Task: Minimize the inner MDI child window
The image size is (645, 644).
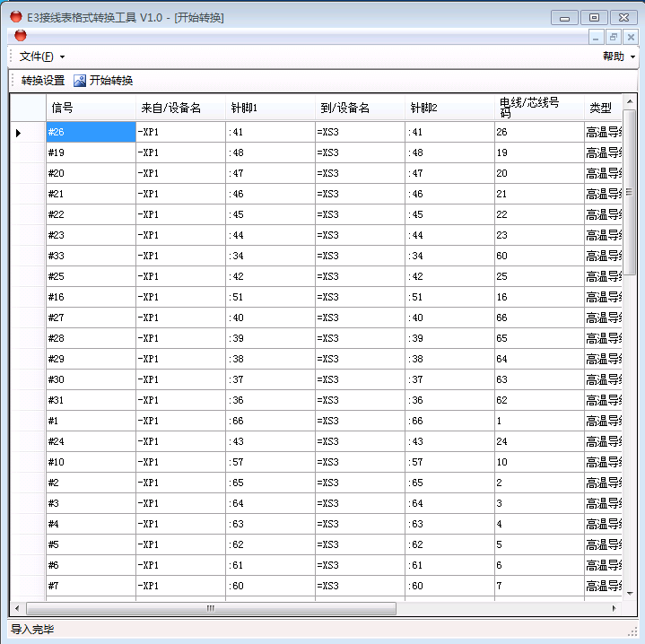Action: (x=597, y=37)
